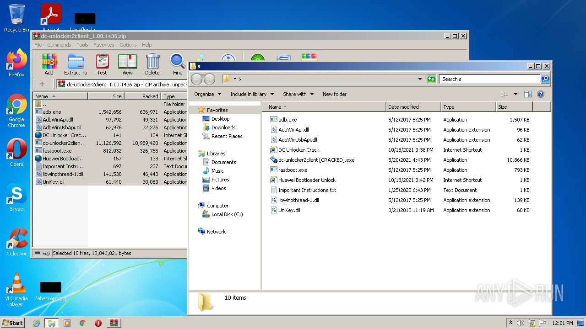Toggle the preview pane
The width and height of the screenshot is (586, 329).
[528, 94]
